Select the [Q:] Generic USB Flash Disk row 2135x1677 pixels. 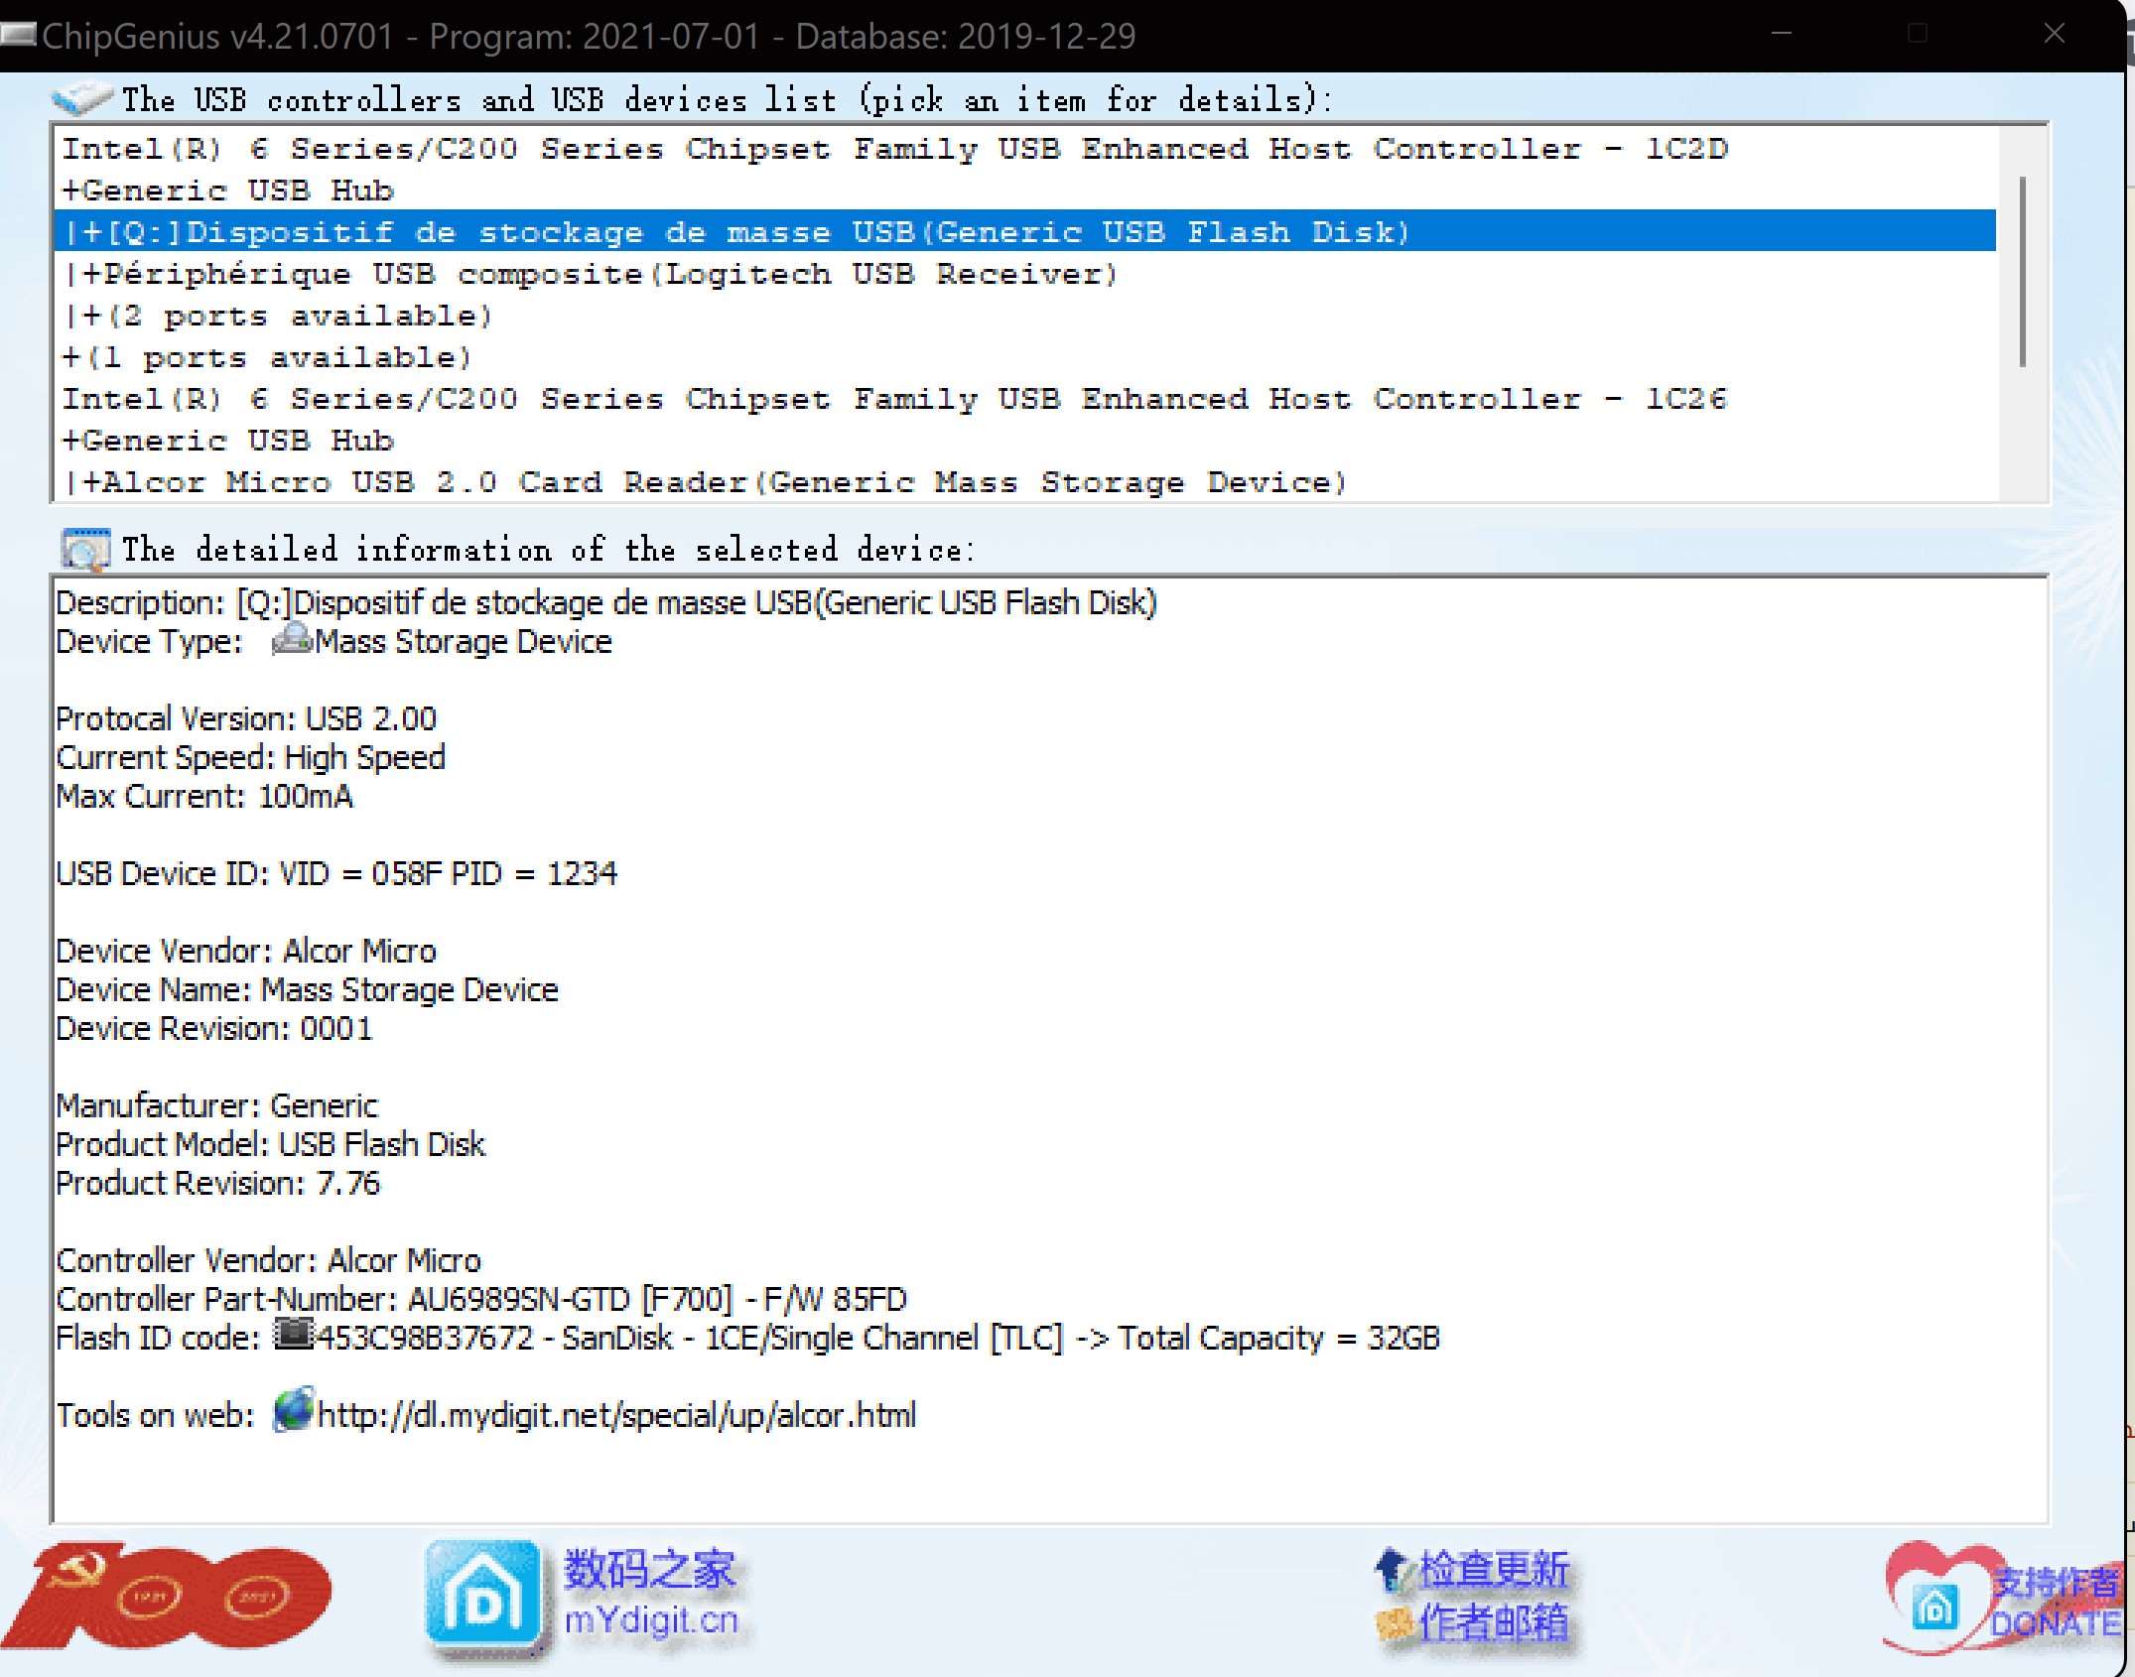pos(1024,232)
